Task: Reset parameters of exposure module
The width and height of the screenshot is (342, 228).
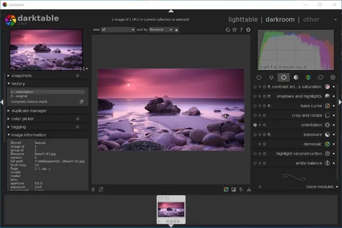Action: coord(264,135)
